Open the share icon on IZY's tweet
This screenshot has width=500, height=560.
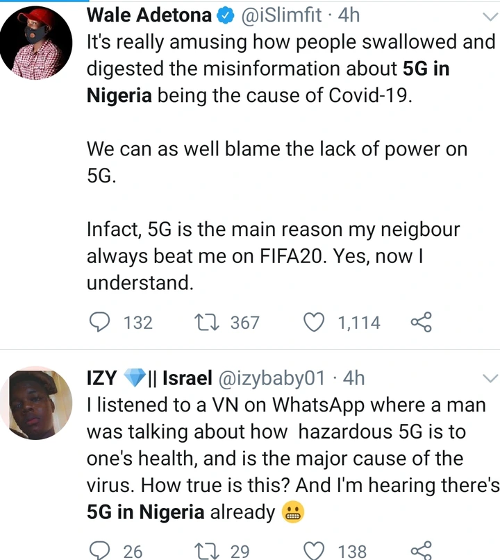pos(421,550)
